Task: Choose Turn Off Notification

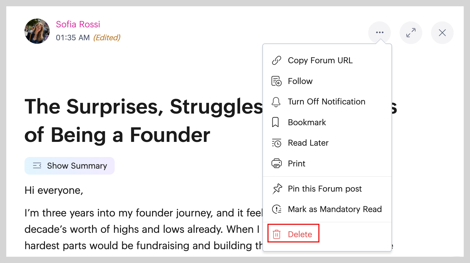Action: [326, 102]
